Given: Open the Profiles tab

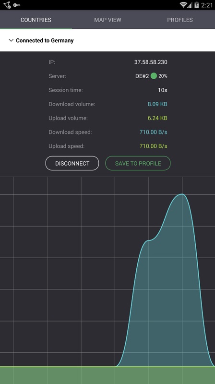Looking at the screenshot, I should [x=180, y=20].
